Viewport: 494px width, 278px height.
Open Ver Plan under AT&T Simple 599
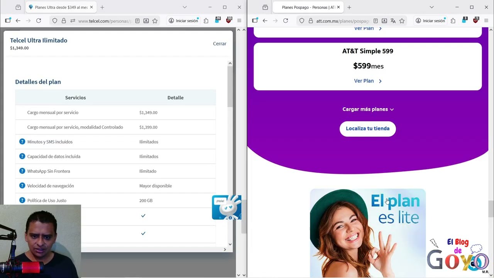[368, 81]
